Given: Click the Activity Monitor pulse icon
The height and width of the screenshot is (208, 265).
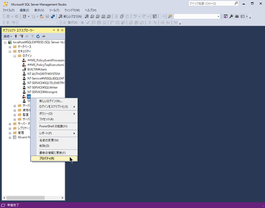Looking at the screenshot, I should (x=43, y=36).
